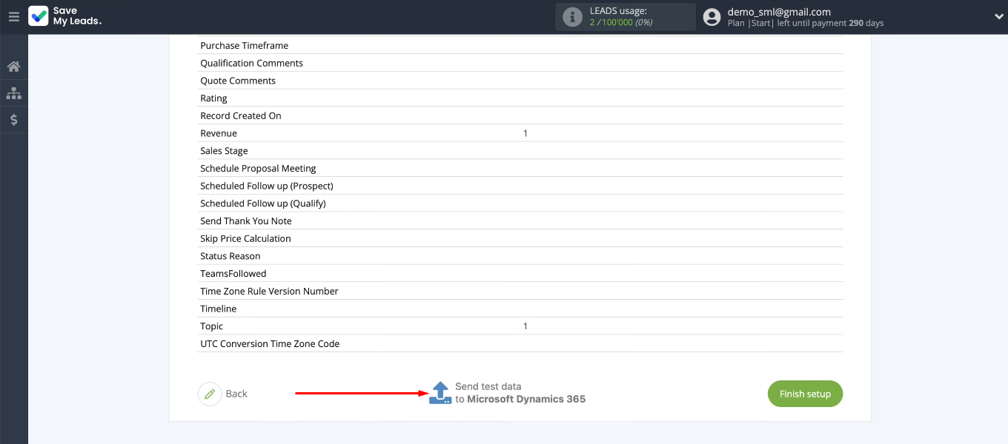Send test data to Microsoft Dynamics 365
1008x444 pixels.
(x=520, y=393)
